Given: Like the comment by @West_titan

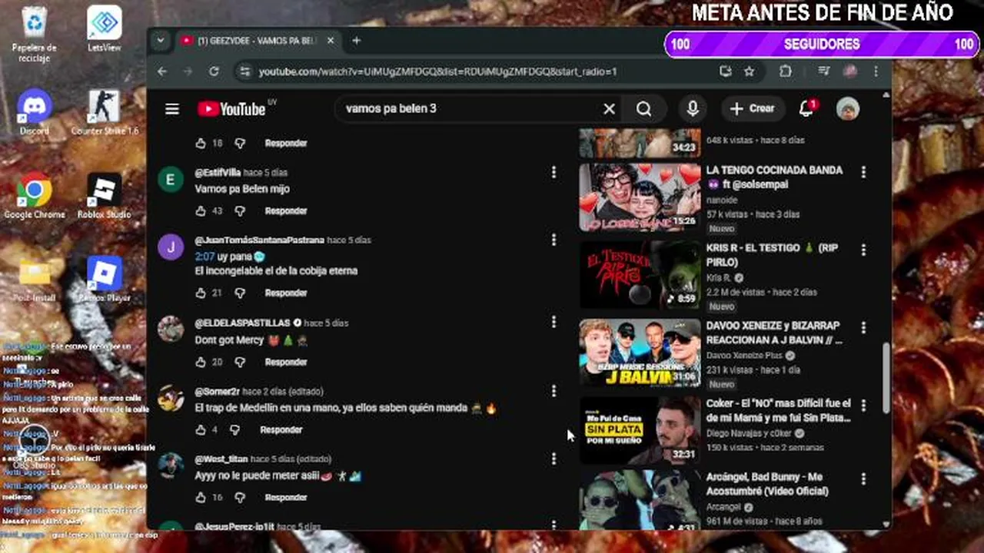Looking at the screenshot, I should (201, 497).
